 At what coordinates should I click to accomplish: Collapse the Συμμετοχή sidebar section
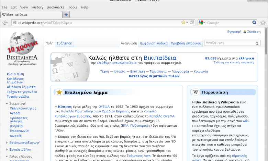coord(16,103)
